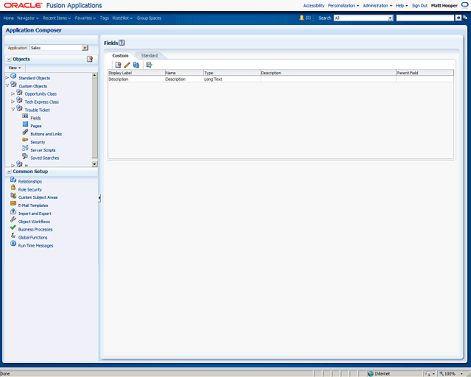The width and height of the screenshot is (471, 377).
Task: Click the Standard Objects cube icon
Action: [x=13, y=77]
